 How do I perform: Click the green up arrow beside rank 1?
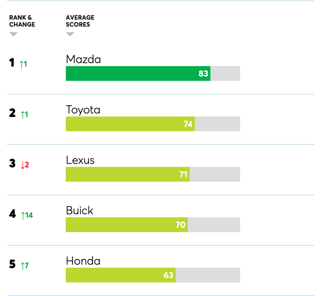click(22, 64)
